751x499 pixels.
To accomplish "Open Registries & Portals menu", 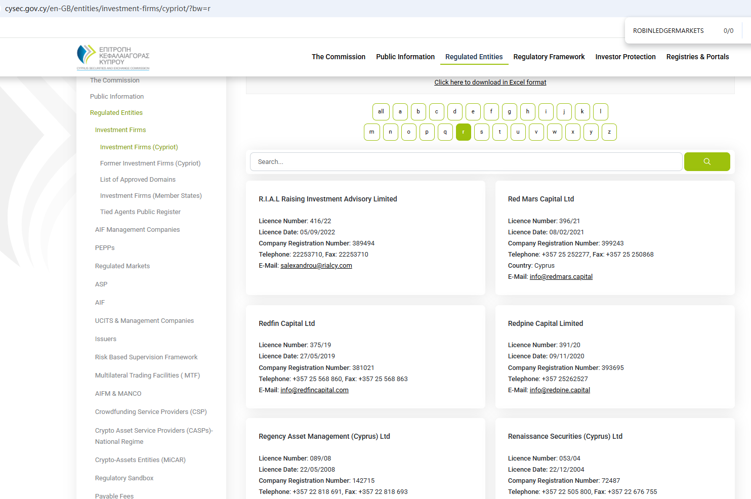I will coord(697,57).
